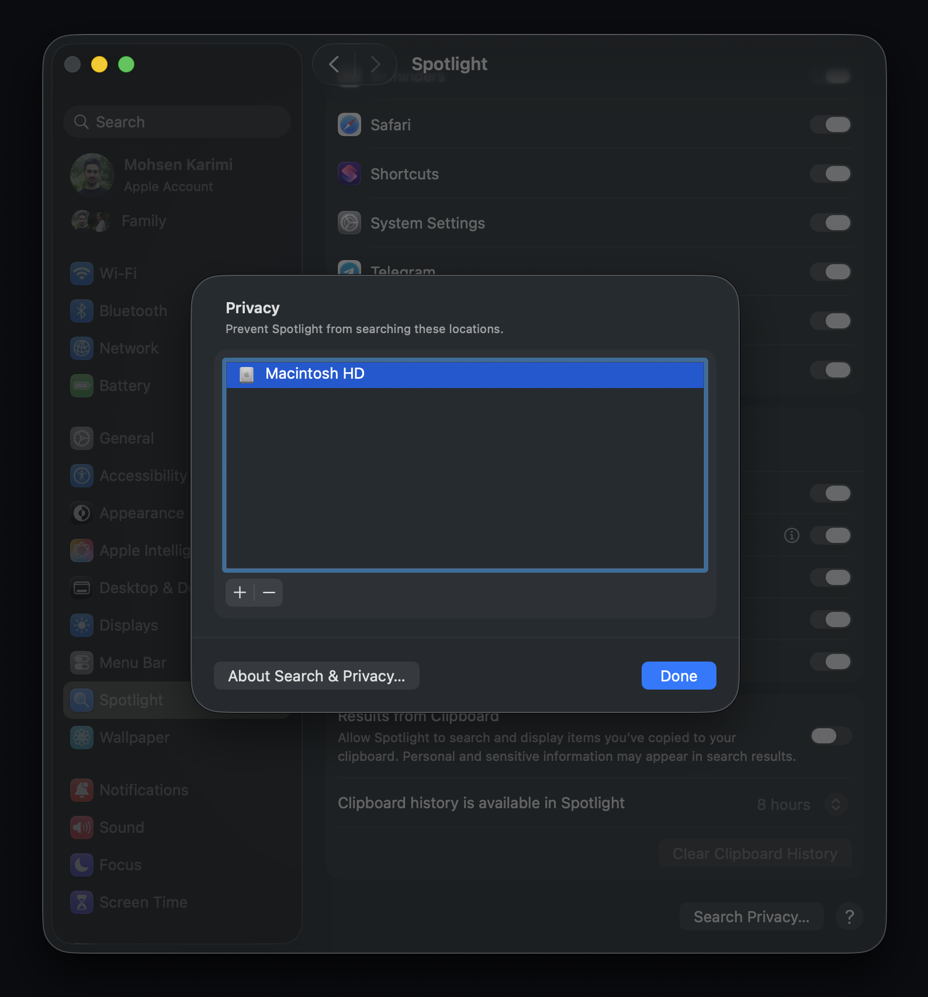Click the Telegram app icon
928x997 pixels.
[x=349, y=268]
